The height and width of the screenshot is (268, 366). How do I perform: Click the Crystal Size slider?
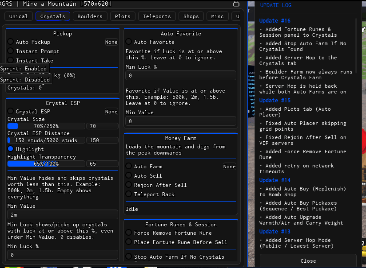[x=46, y=126]
